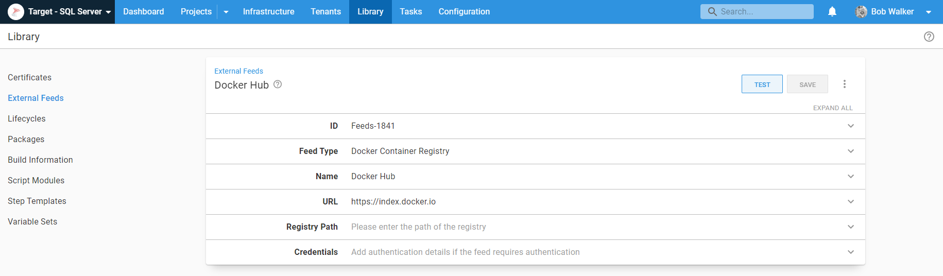Follow the External Feeds breadcrumb link
Screen dimensions: 943x276
point(238,71)
